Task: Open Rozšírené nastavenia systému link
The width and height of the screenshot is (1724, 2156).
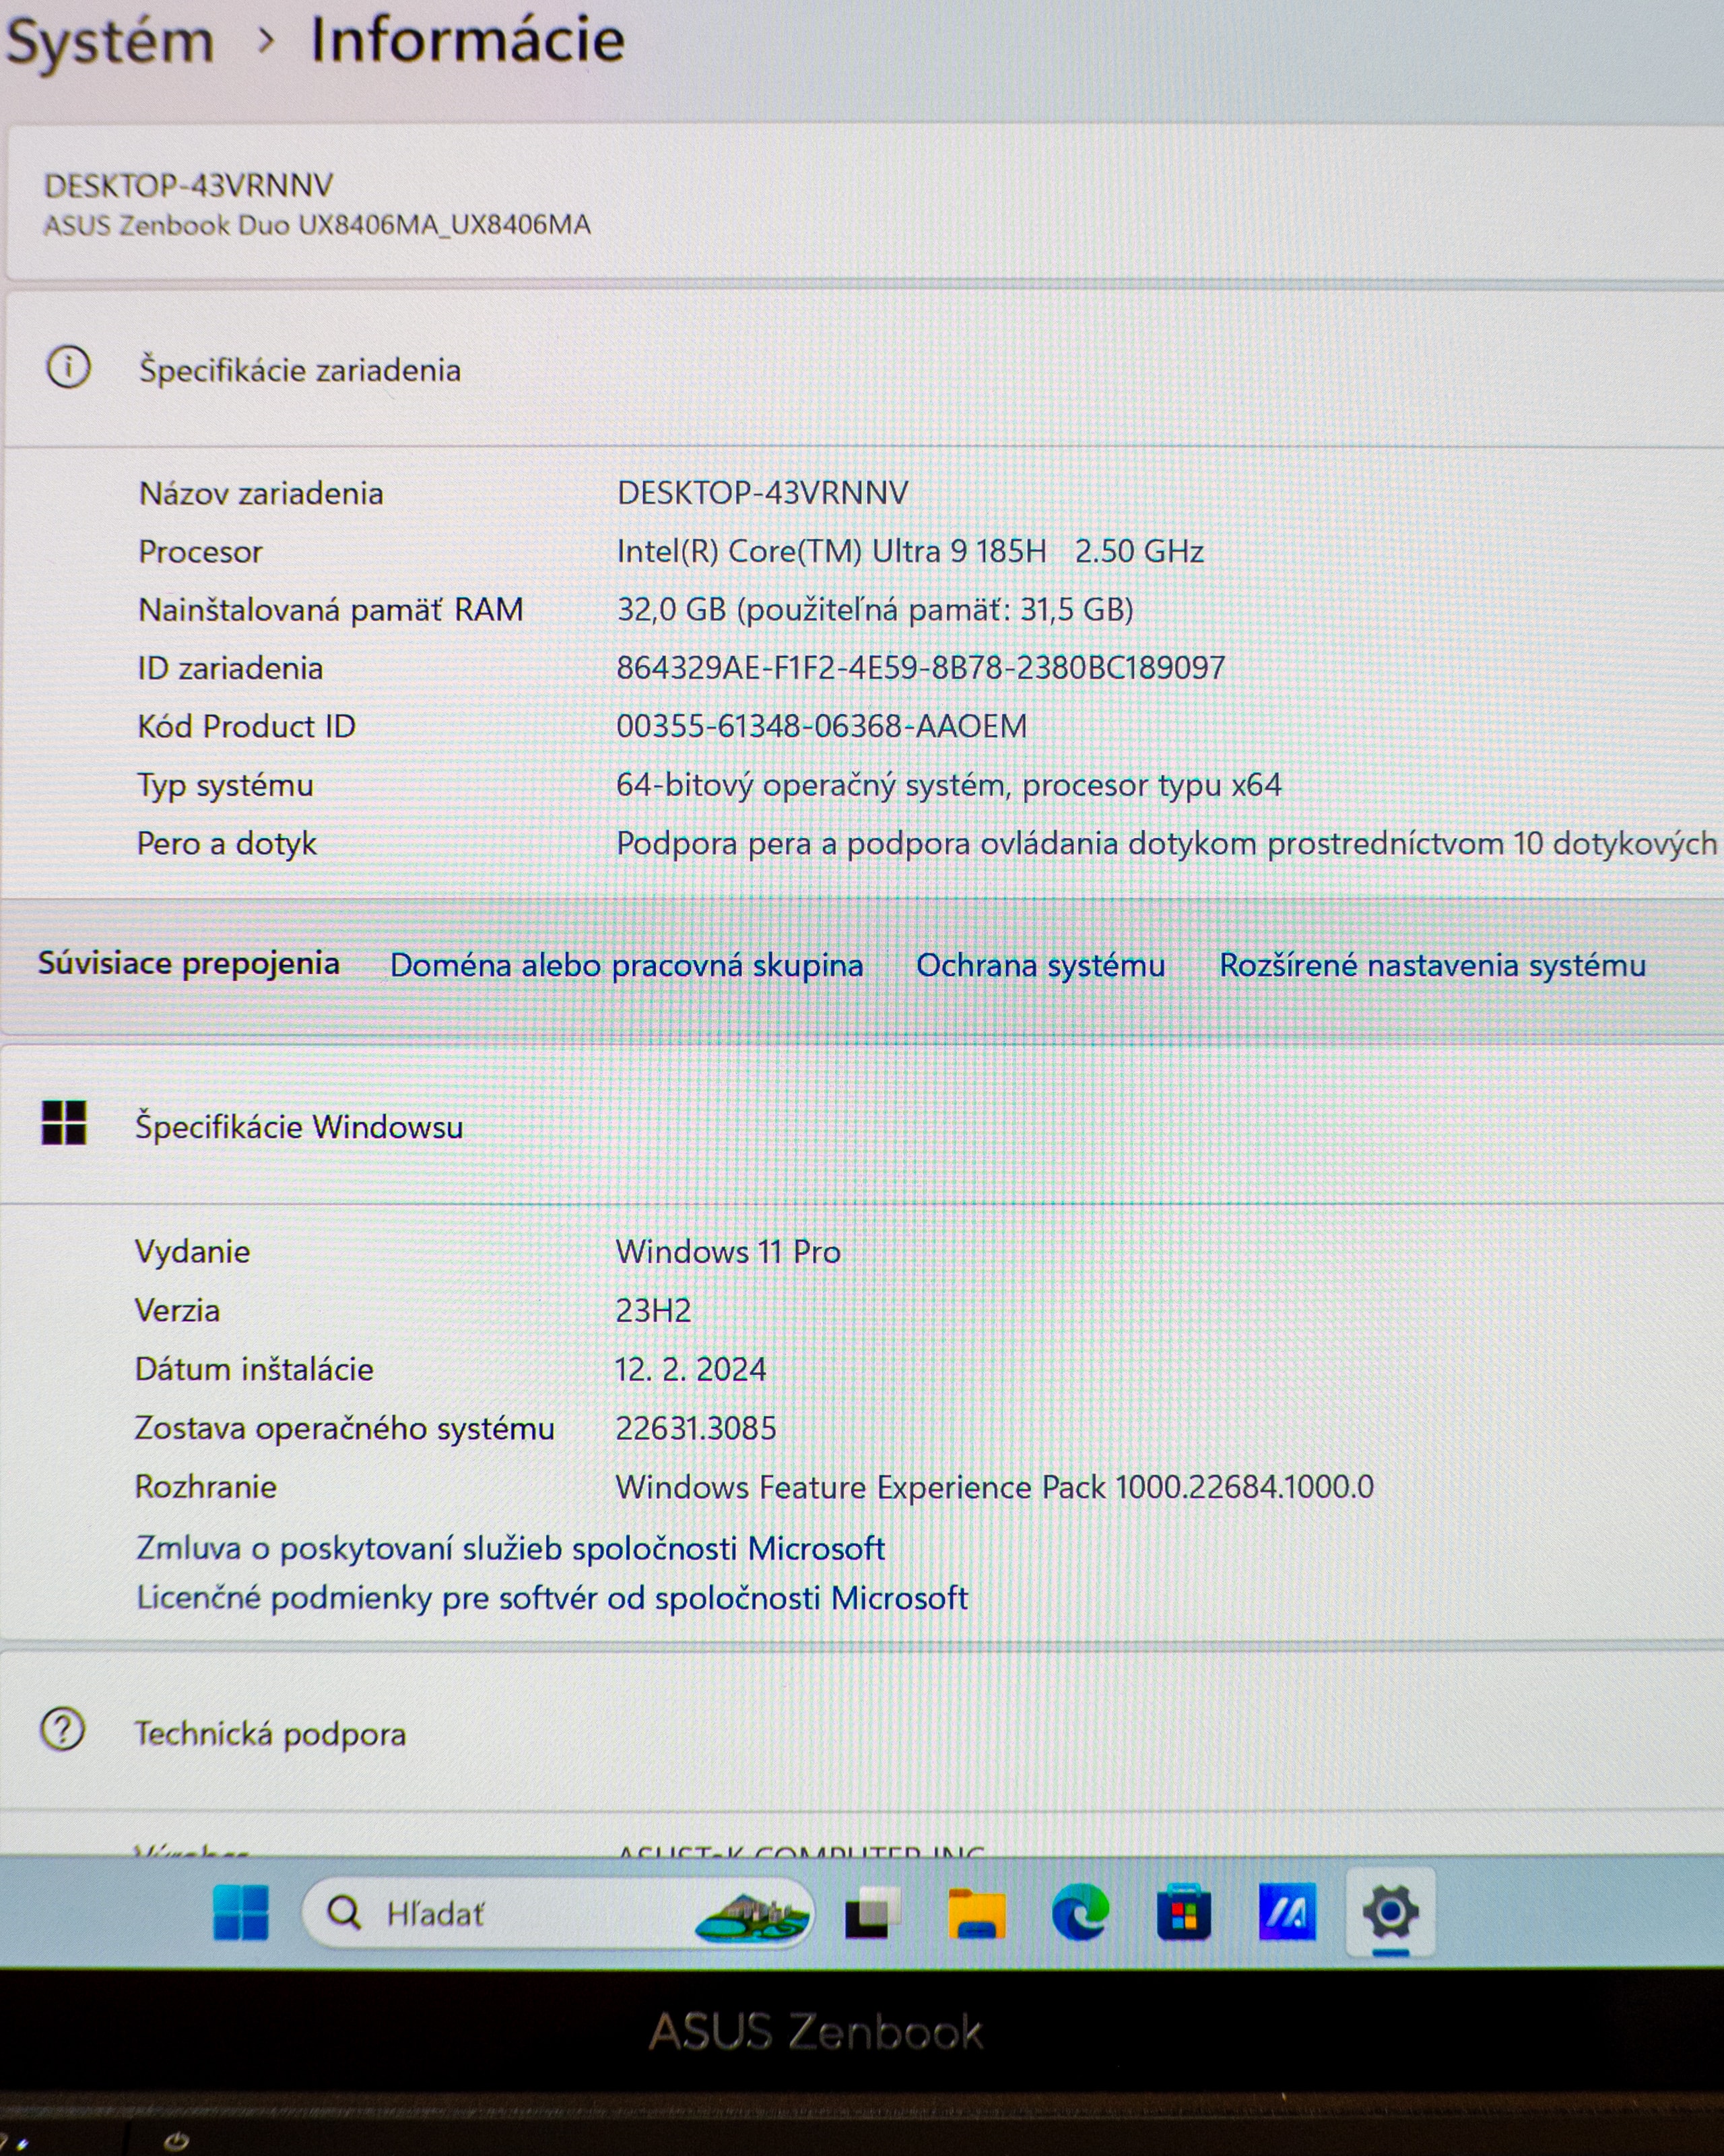Action: (1432, 965)
